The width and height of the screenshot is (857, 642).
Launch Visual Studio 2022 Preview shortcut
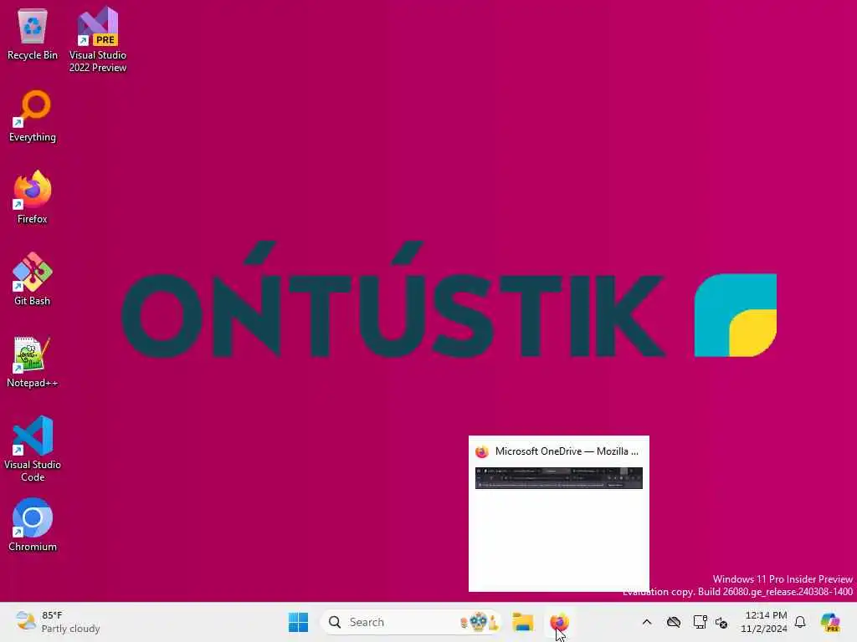pyautogui.click(x=98, y=40)
